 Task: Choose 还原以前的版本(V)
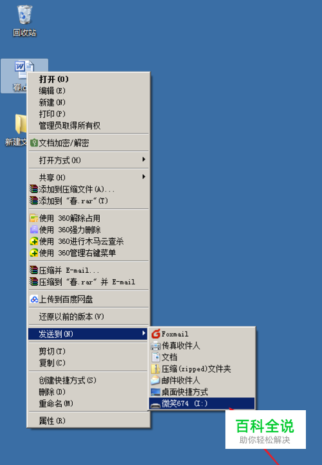coord(89,317)
